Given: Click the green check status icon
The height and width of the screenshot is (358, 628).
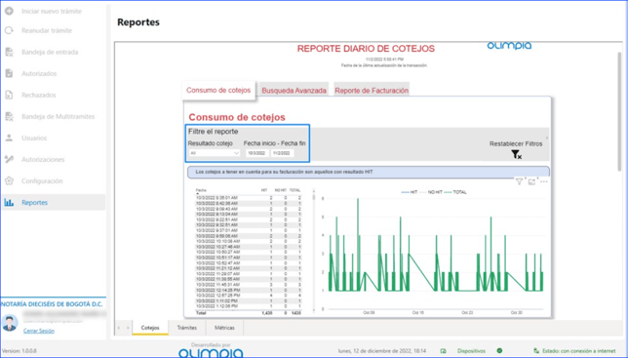Looking at the screenshot, I should [x=499, y=351].
